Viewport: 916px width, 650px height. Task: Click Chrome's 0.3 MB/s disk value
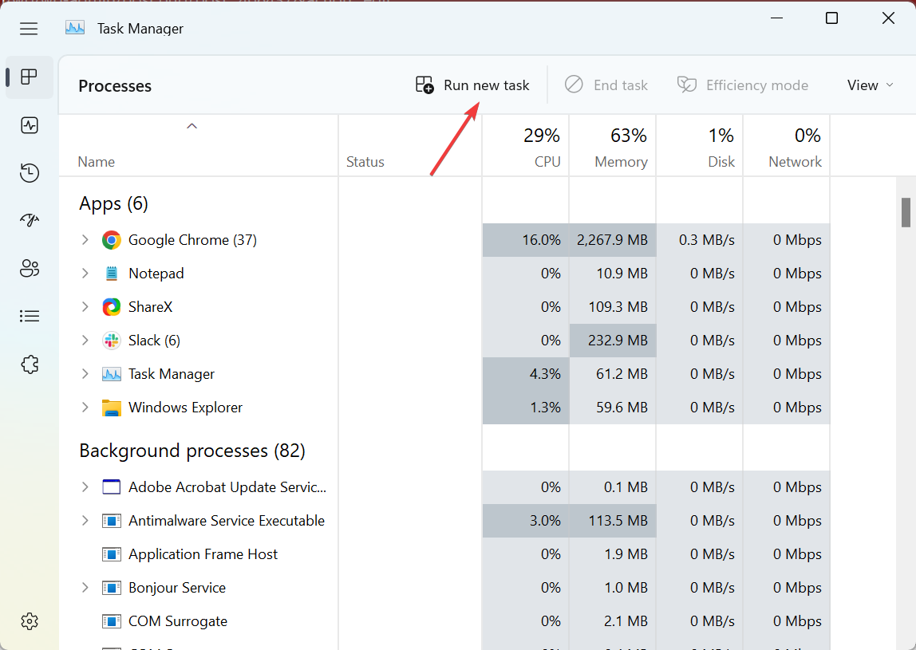(x=706, y=240)
